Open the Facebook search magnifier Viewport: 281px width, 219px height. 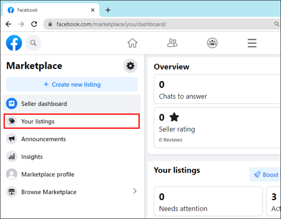[33, 43]
